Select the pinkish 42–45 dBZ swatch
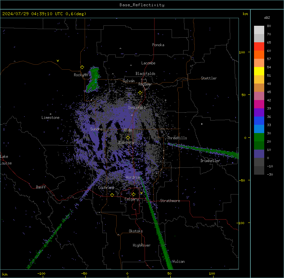 pyautogui.click(x=259, y=96)
